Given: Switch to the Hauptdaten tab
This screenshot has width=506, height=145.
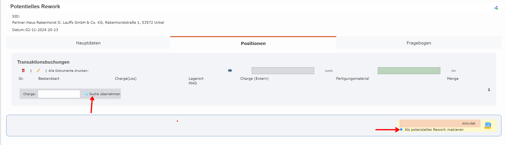Looking at the screenshot, I should (x=88, y=43).
